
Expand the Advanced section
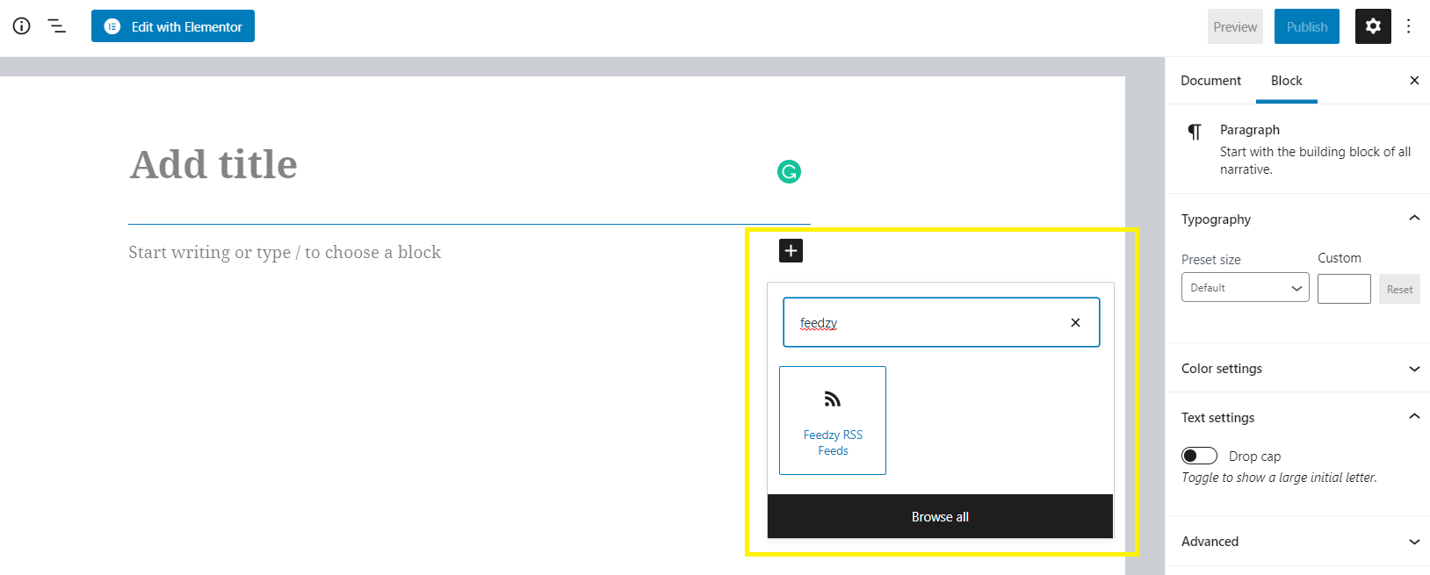(1298, 542)
